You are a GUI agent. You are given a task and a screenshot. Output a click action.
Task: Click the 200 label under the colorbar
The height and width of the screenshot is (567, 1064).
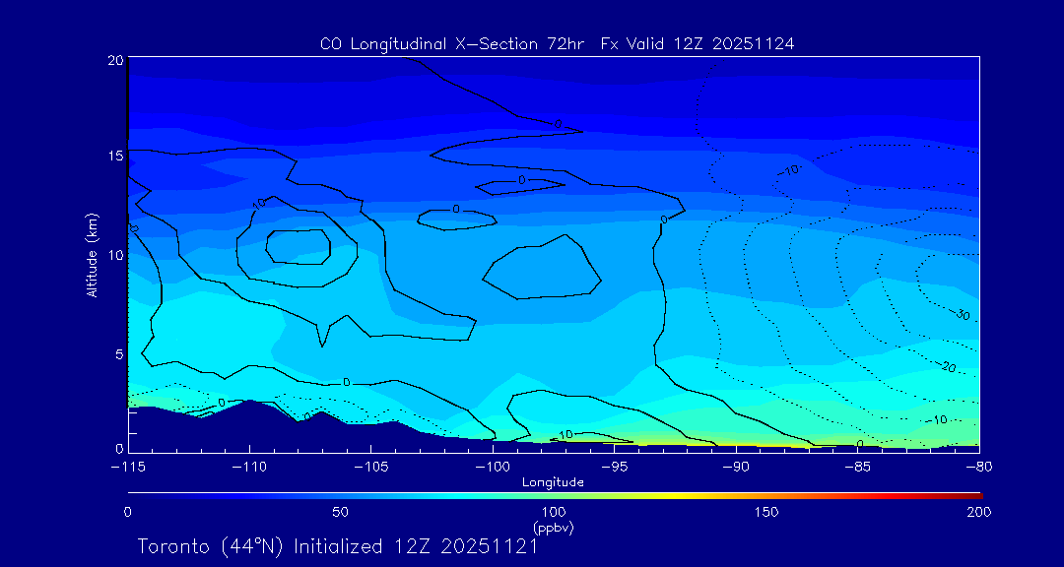pos(977,512)
